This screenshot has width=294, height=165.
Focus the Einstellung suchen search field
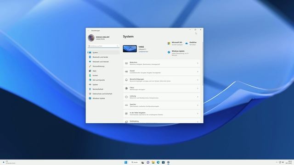tap(103, 46)
